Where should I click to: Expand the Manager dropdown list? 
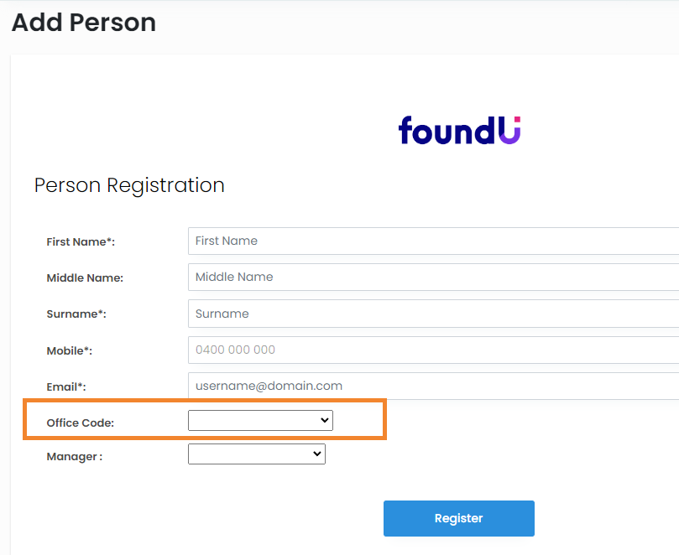(x=256, y=454)
